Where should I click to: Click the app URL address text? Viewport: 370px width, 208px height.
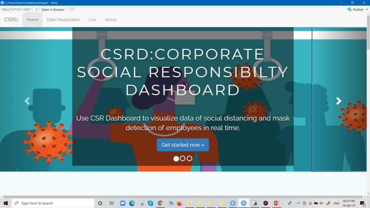(x=16, y=10)
